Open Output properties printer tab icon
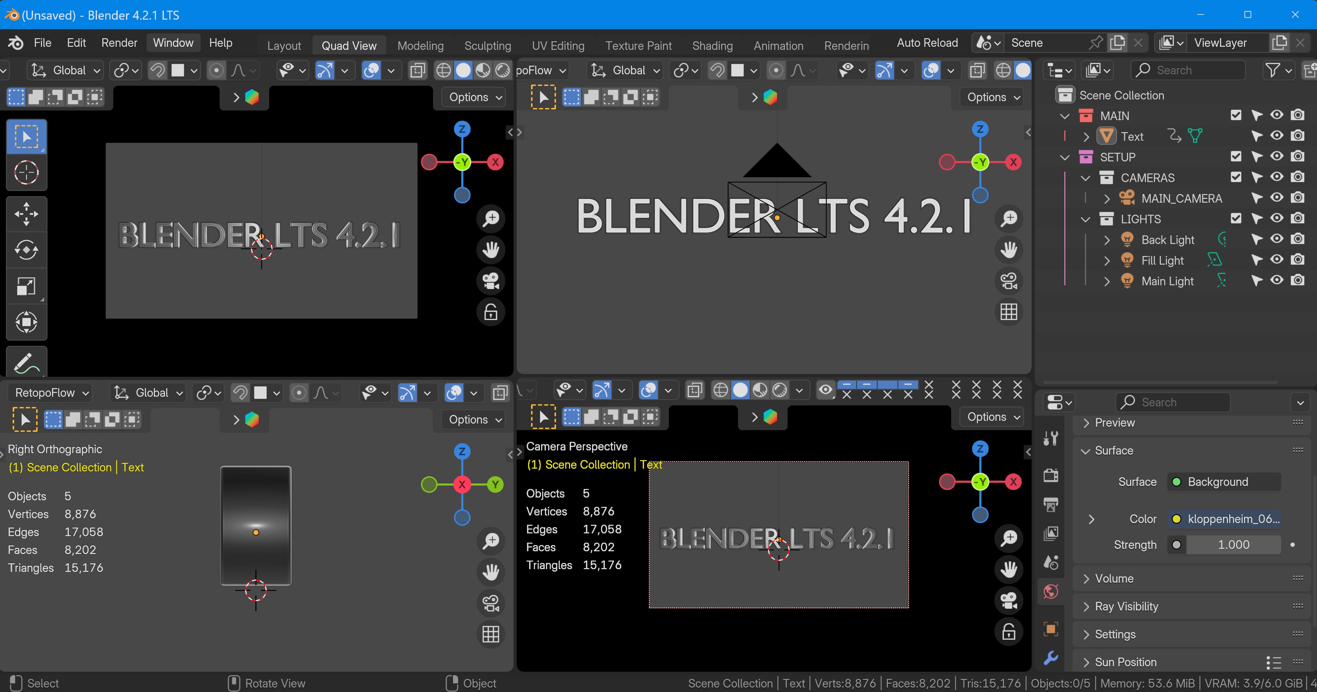The height and width of the screenshot is (692, 1317). tap(1051, 504)
